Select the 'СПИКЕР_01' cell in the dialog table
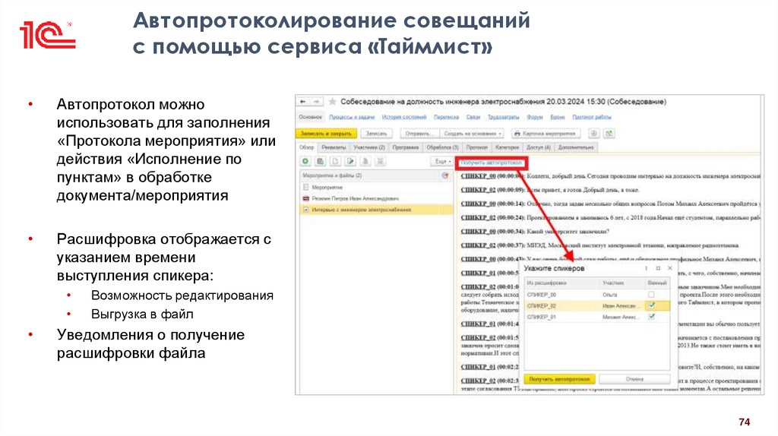Screen dimensions: 778x436 pos(563,317)
